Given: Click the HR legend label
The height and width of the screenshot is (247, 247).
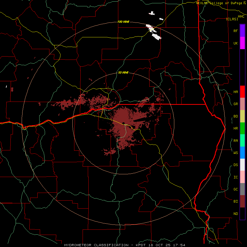Looking at the screenshot, I should click(235, 128).
